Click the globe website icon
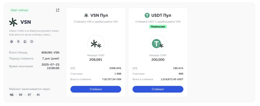 click(12, 42)
